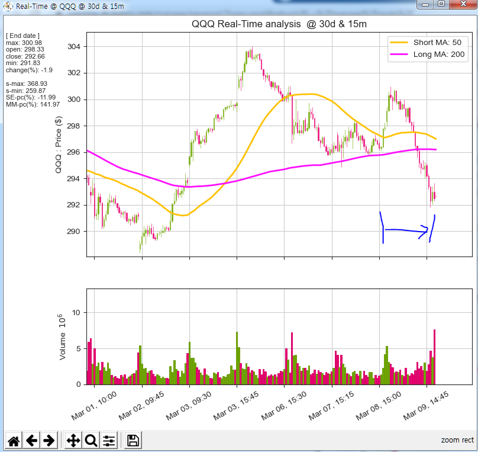
Task: Click the 'Mar 03, 15:45' axis label
Action: tap(236, 406)
